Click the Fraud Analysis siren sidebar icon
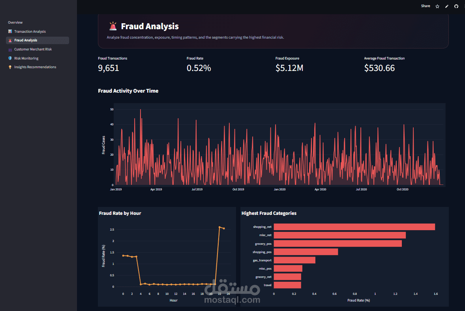Screen dimensions: 465x311 tap(10, 40)
